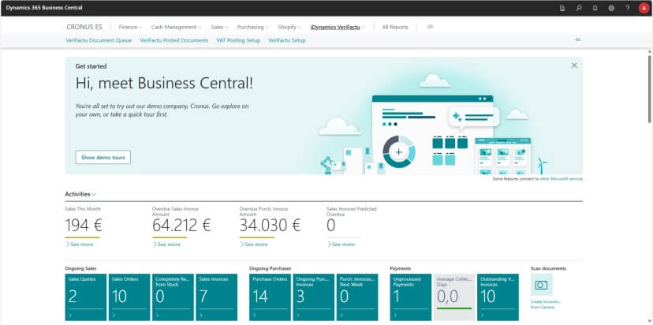653x325 pixels.
Task: Open the Purch. Invoices Next Week tile
Action: (x=357, y=297)
